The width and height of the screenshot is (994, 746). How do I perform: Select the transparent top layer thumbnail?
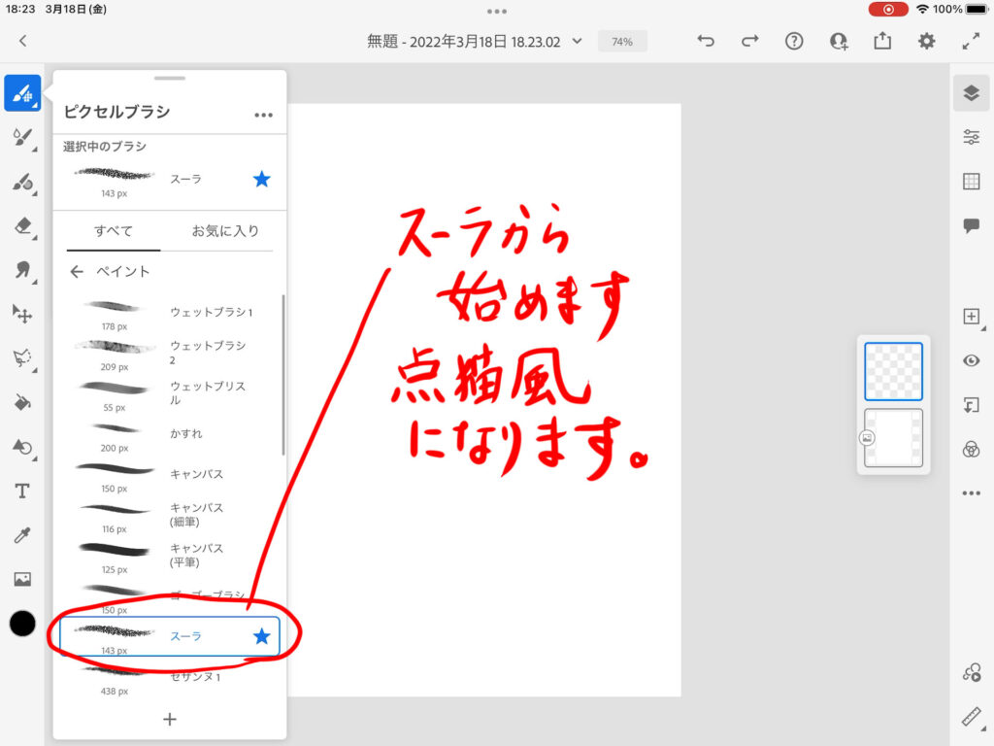[893, 371]
